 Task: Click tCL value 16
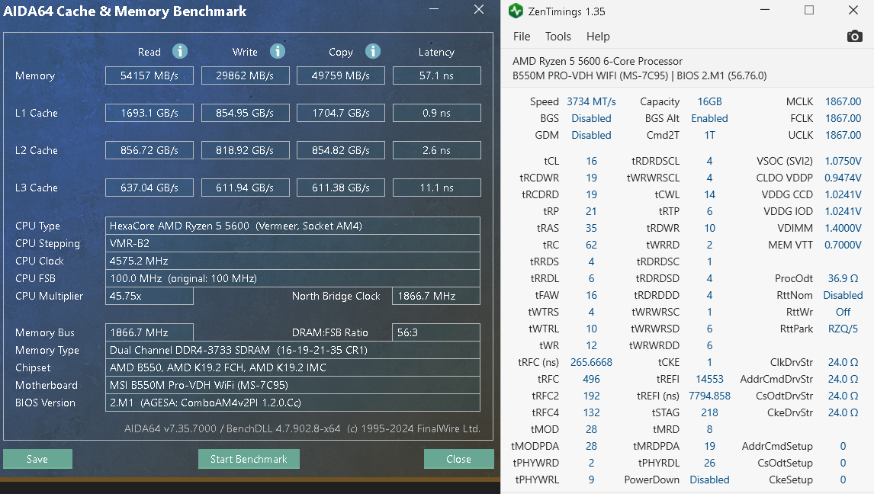pos(591,161)
